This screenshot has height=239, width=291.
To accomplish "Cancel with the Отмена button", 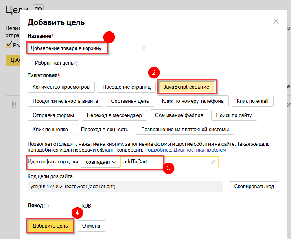I will 91,226.
